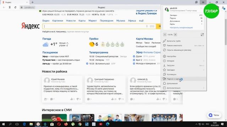Click the abc8339 account avatar
227x127 pixels.
[x=166, y=10]
